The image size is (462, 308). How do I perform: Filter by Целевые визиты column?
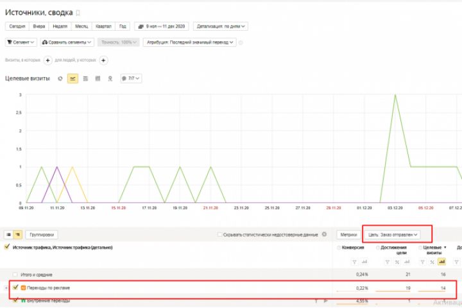(422, 262)
